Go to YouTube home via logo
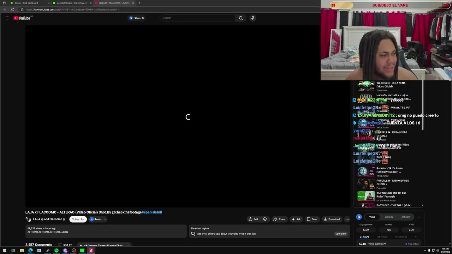This screenshot has width=452, height=254. (x=22, y=18)
